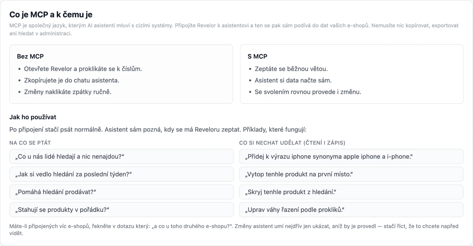The width and height of the screenshot is (473, 246).
Task: Choose the example „Pomáhá hledání prodávat?“
Action: pyautogui.click(x=121, y=192)
